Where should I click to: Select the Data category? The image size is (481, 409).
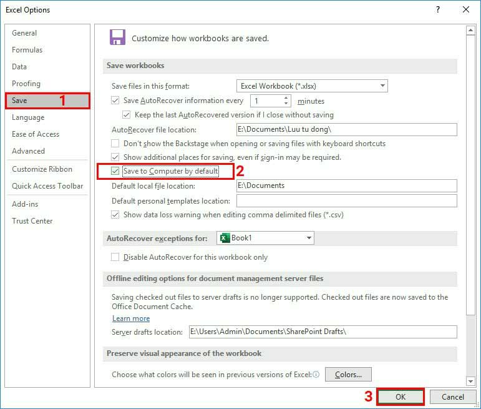click(19, 67)
